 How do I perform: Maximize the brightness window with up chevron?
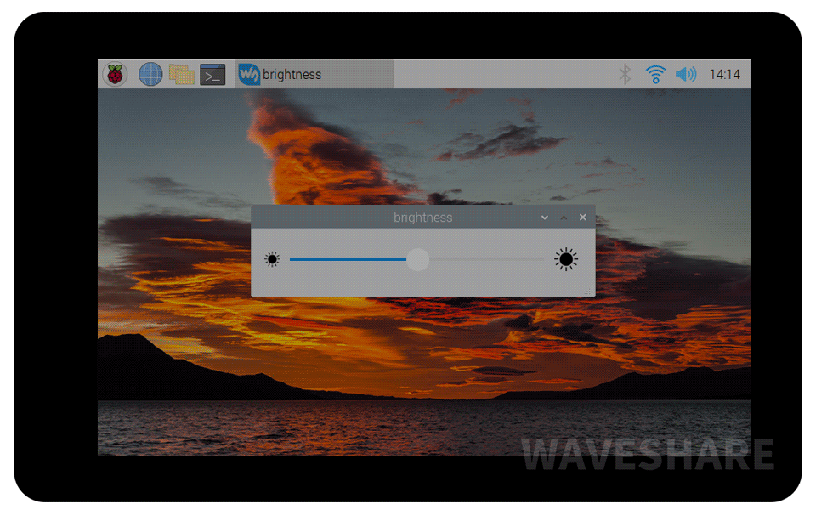(564, 218)
